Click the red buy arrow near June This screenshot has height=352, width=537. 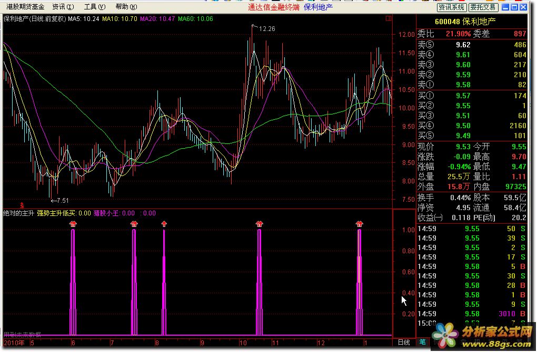tap(73, 224)
